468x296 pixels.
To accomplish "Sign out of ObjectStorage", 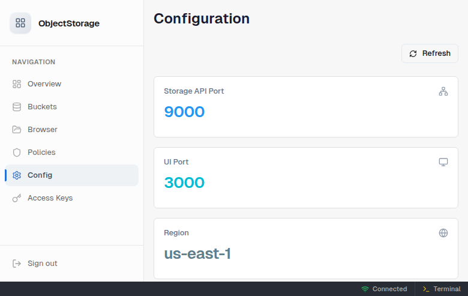I will click(42, 264).
